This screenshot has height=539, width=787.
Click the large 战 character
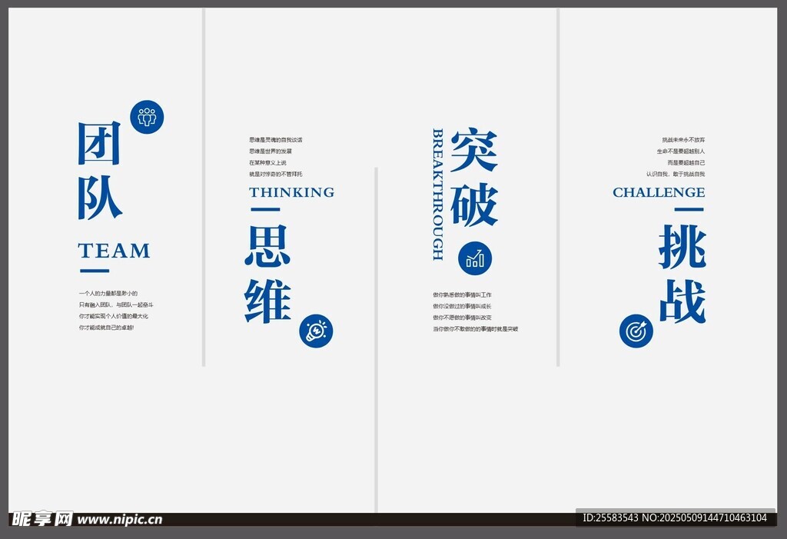(682, 301)
